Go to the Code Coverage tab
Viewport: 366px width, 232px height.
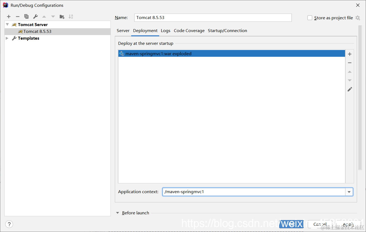[x=189, y=31]
